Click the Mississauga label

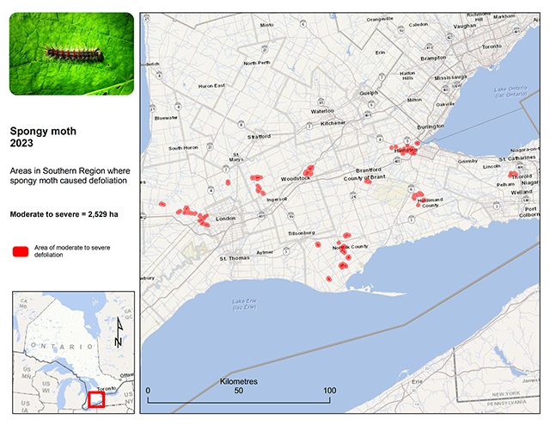point(450,77)
